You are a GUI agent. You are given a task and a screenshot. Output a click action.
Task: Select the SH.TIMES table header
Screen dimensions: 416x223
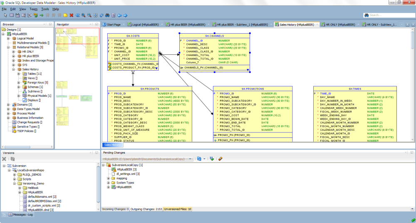355,89
